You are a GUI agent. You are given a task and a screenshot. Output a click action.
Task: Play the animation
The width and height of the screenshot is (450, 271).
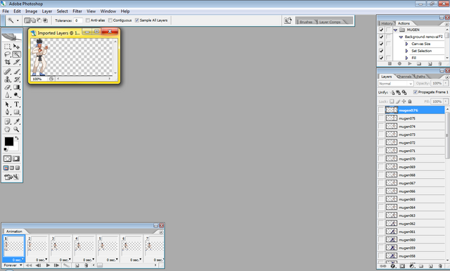pyautogui.click(x=48, y=265)
